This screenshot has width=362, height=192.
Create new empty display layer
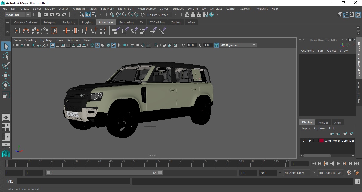tap(345, 134)
